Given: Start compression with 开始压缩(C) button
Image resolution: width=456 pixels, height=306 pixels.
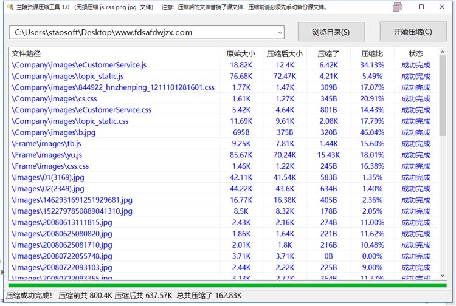Looking at the screenshot, I should tap(413, 32).
